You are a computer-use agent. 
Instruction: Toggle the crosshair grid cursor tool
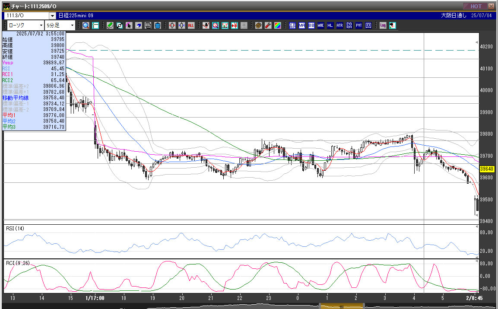[x=95, y=25]
